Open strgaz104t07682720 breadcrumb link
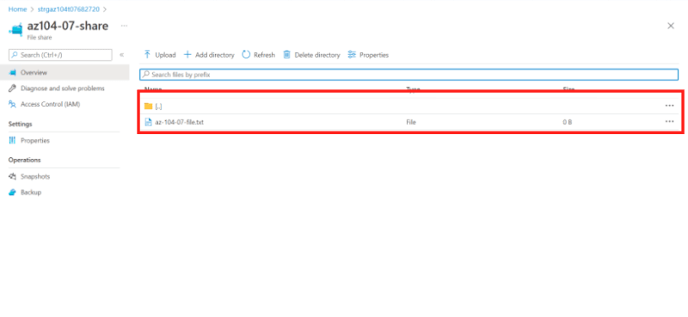 (x=69, y=9)
